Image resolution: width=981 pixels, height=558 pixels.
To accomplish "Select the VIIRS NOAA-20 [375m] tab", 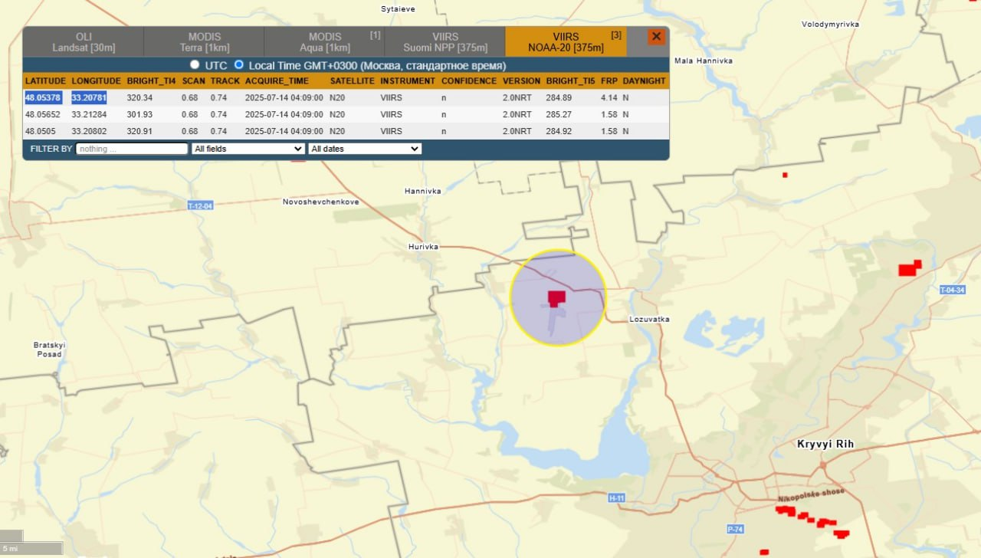I will (x=566, y=42).
